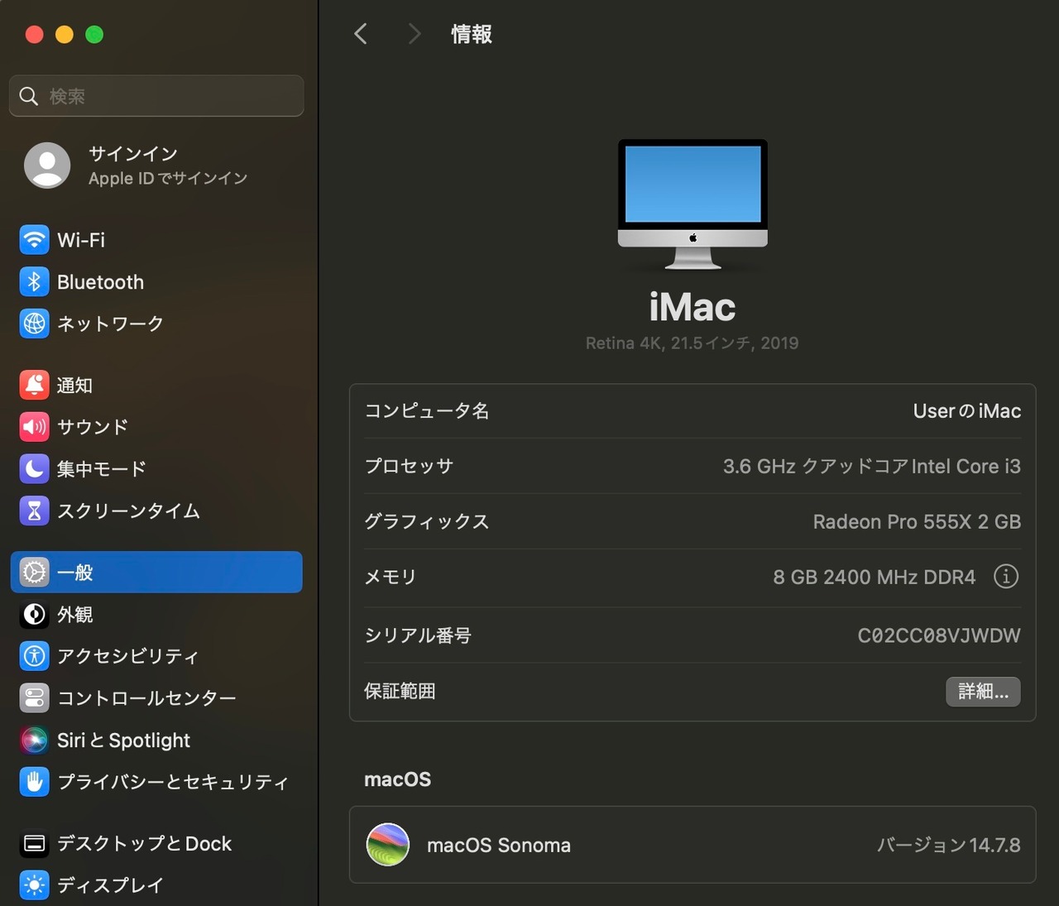Click the macOS Sonoma logo icon
The width and height of the screenshot is (1059, 906).
coord(388,845)
